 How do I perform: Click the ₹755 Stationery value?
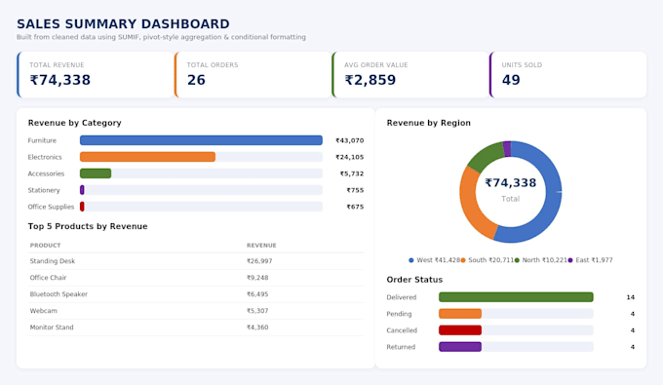click(355, 190)
